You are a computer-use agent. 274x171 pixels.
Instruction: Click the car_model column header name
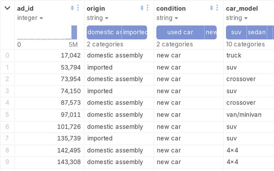[x=242, y=8]
